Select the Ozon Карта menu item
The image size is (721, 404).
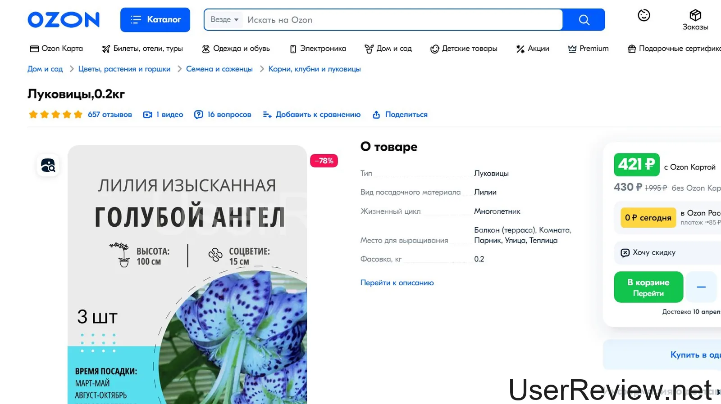pos(56,49)
